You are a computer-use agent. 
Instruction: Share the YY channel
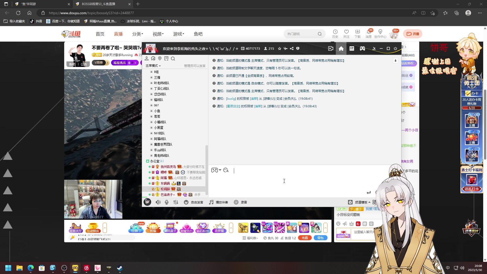(x=292, y=48)
